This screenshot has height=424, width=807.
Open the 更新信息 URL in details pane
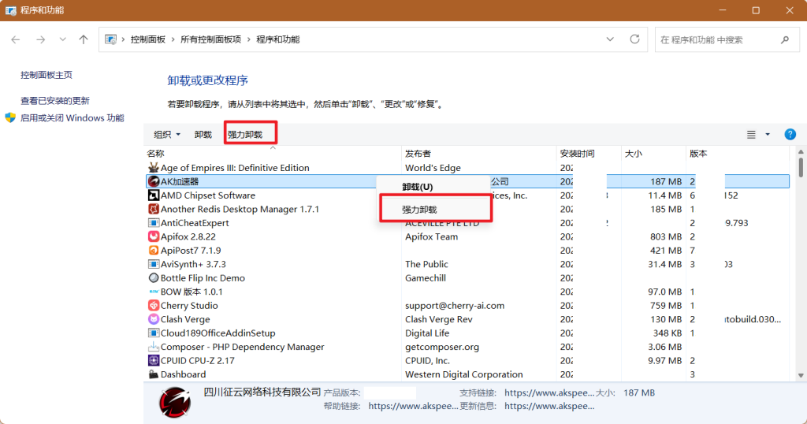tap(549, 406)
